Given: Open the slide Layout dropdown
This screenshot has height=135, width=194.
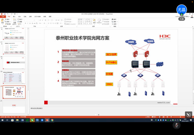Looking at the screenshot, I should (x=20, y=19).
